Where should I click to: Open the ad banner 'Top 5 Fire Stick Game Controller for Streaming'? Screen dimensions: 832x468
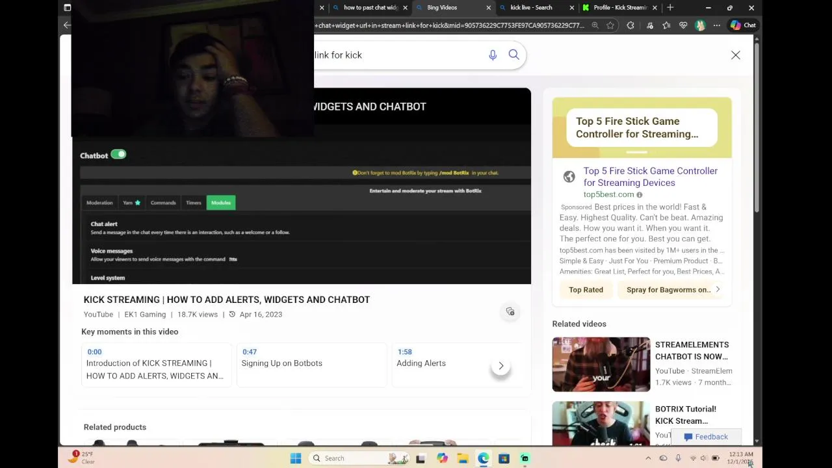(642, 127)
